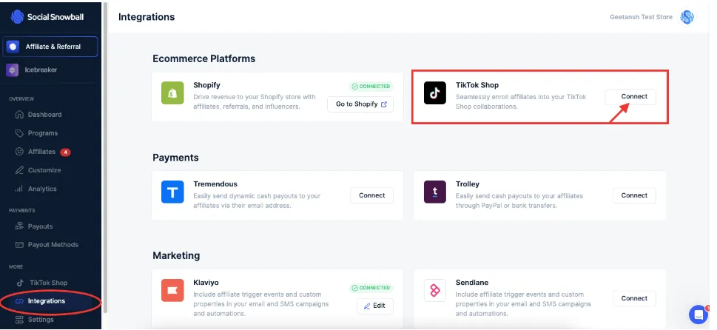Click the Shopify card title

(x=206, y=85)
